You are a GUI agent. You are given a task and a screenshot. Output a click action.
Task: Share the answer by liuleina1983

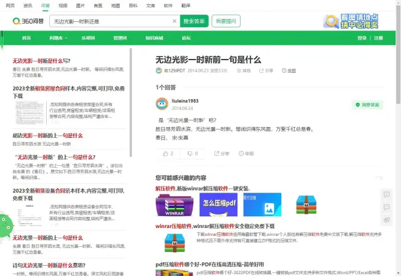[x=222, y=154]
